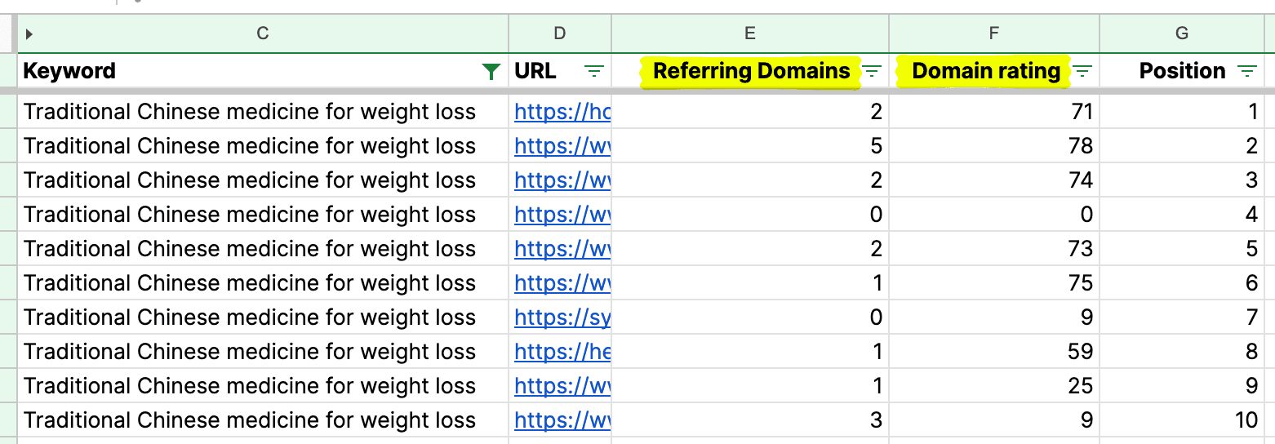Image resolution: width=1275 pixels, height=444 pixels.
Task: Select column G header
Action: (x=1181, y=33)
